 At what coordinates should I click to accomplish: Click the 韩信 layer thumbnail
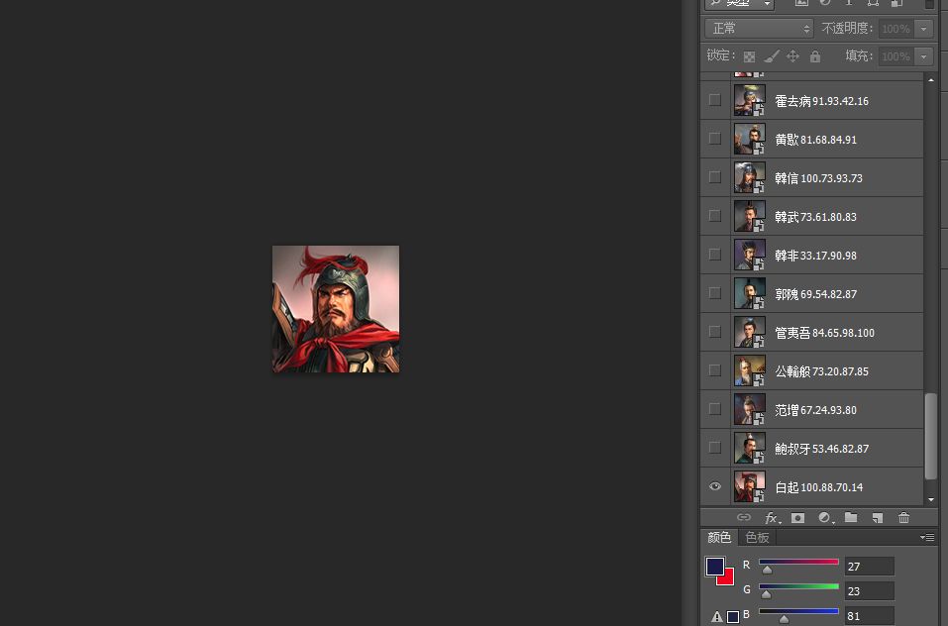[x=749, y=177]
